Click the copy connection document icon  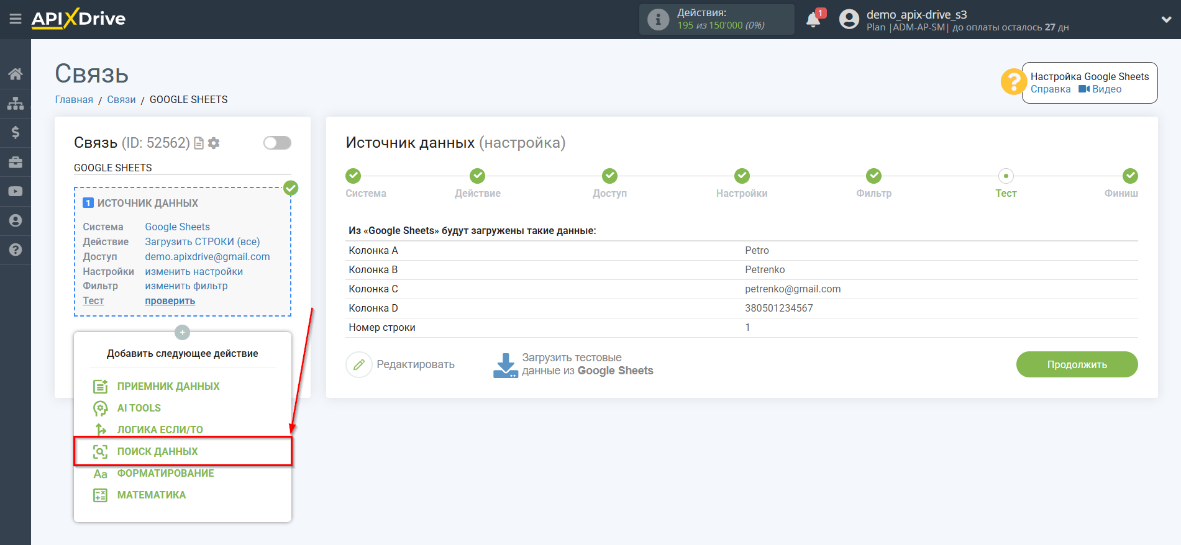pyautogui.click(x=199, y=143)
